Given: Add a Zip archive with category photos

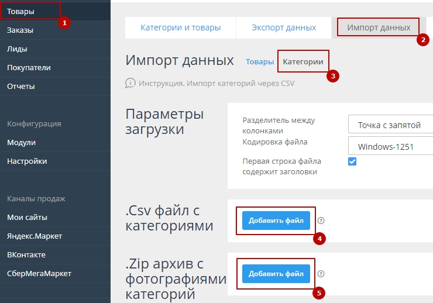Looking at the screenshot, I should [x=276, y=273].
